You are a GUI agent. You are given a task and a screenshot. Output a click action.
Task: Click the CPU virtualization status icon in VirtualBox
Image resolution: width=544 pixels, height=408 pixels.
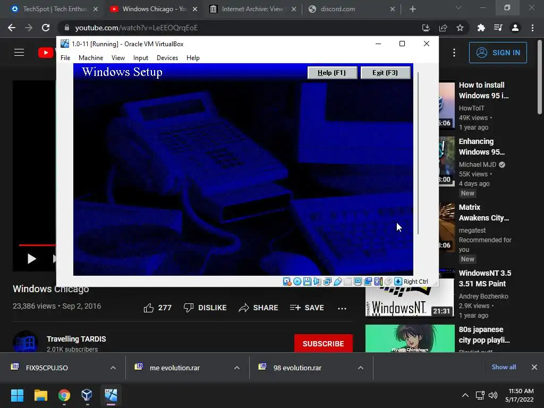[x=378, y=282]
